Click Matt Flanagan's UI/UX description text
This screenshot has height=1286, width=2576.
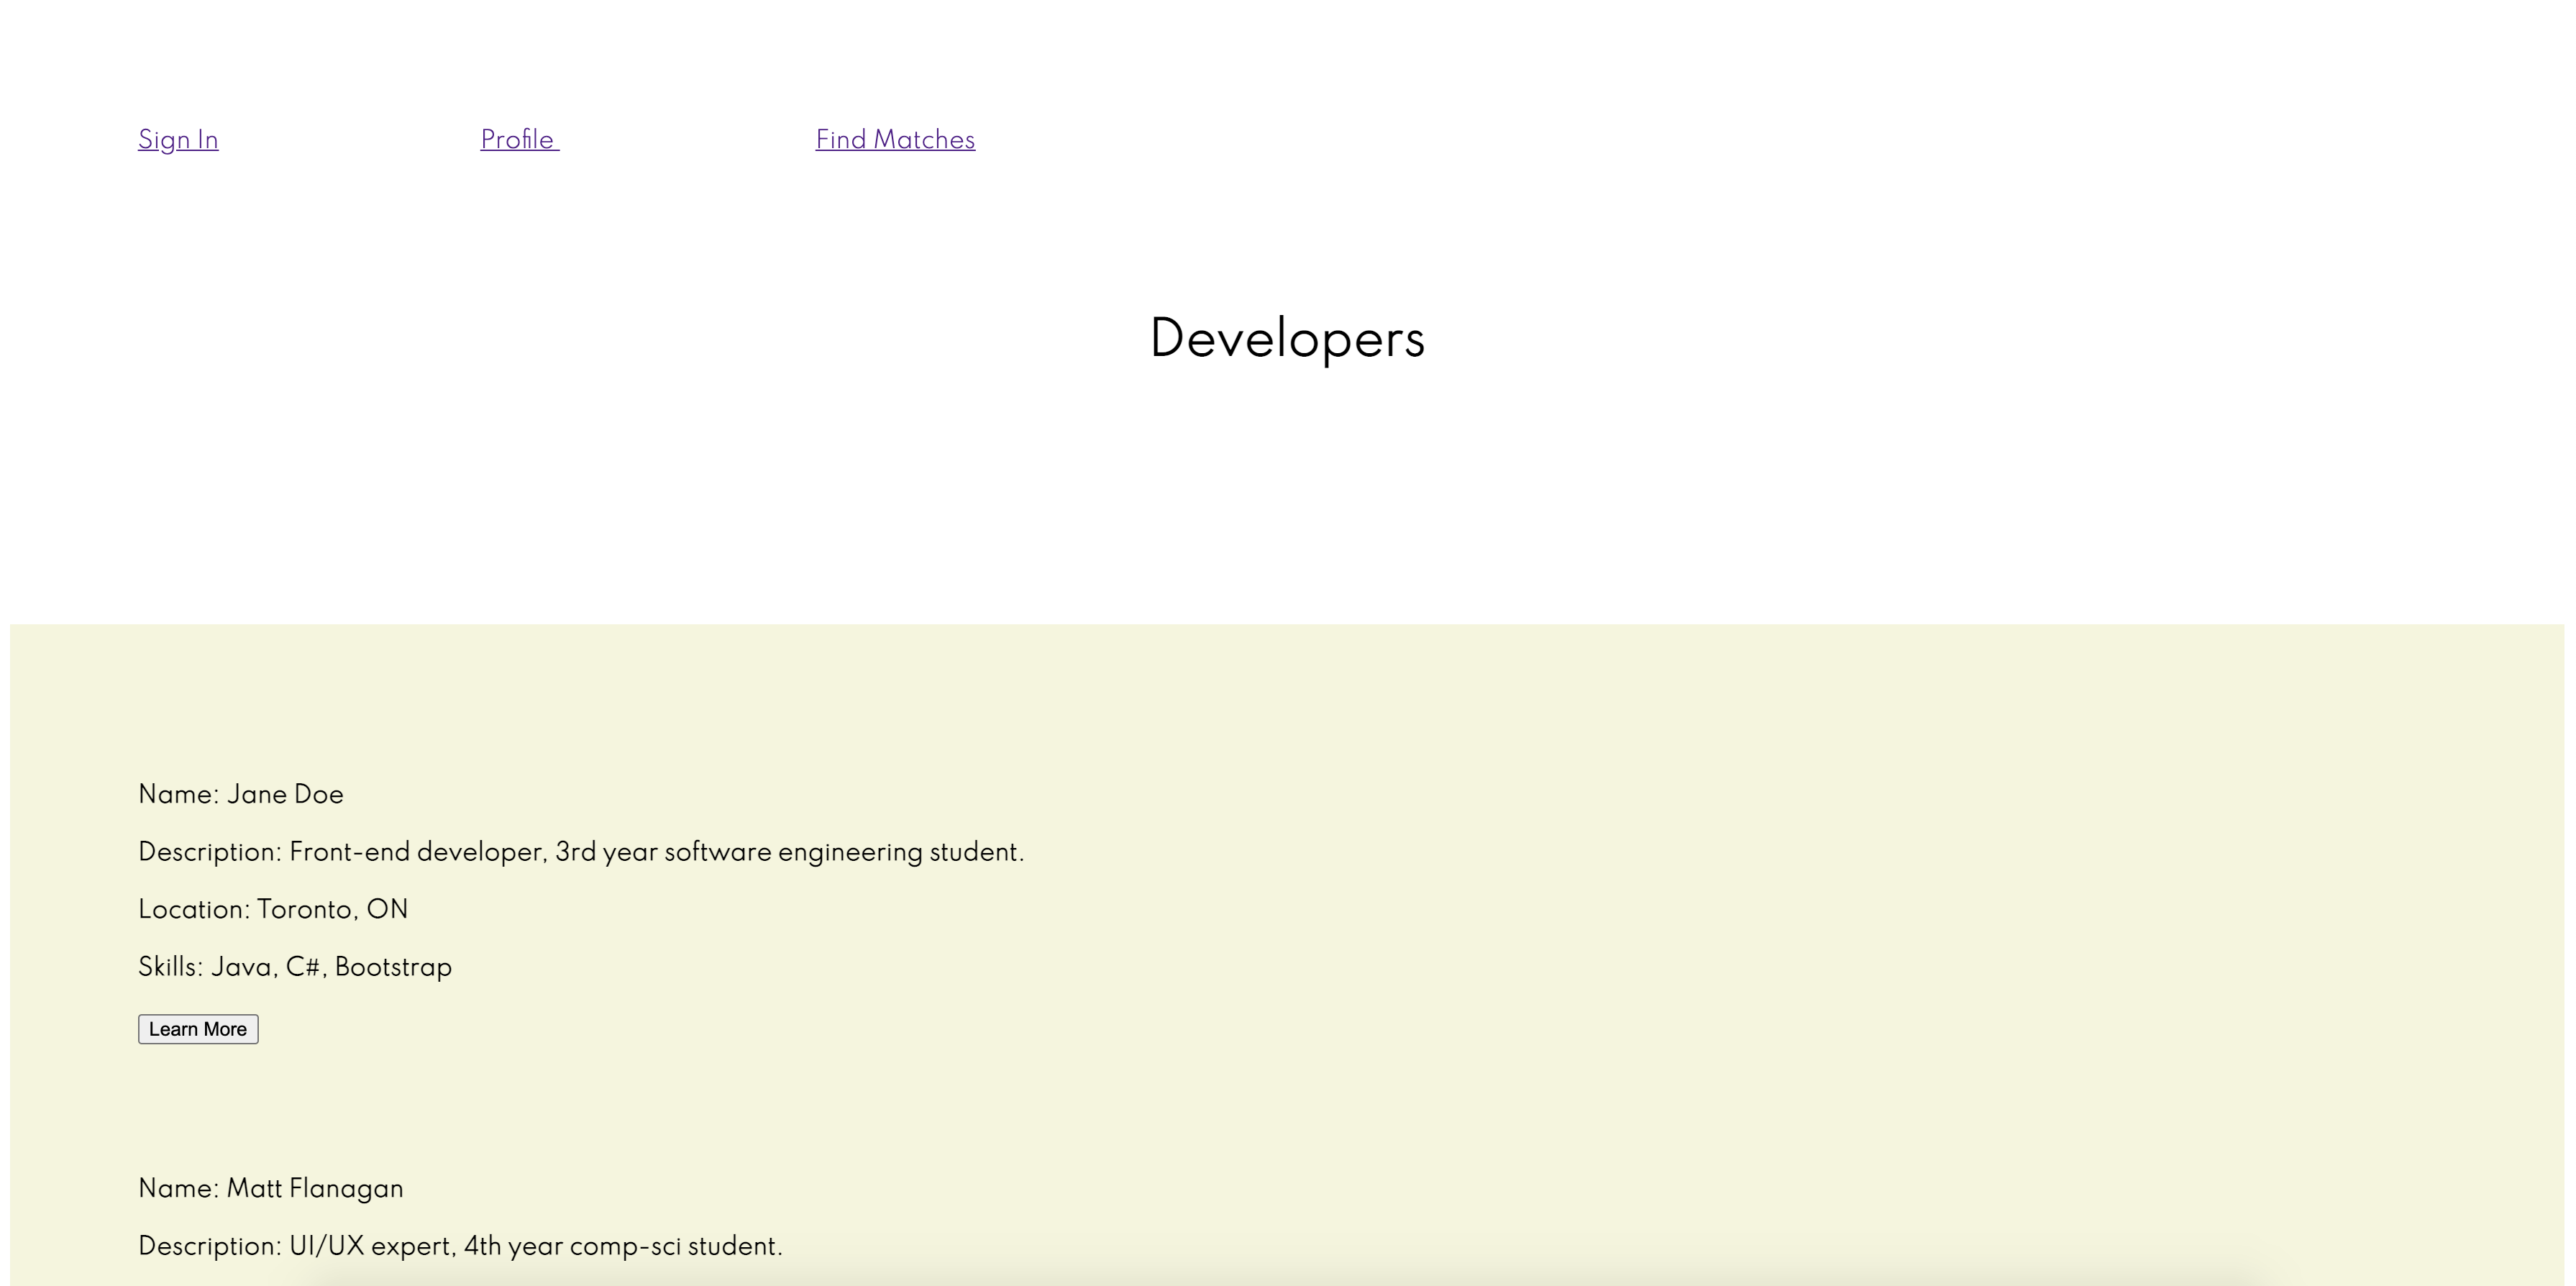460,1246
